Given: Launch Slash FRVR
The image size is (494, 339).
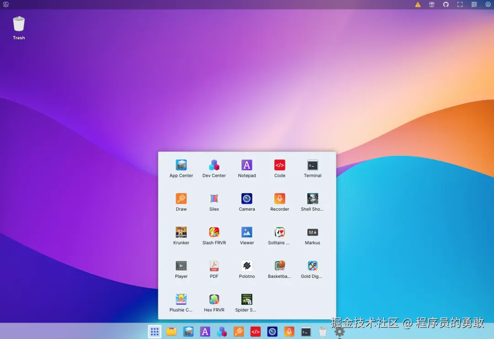Looking at the screenshot, I should click(214, 236).
